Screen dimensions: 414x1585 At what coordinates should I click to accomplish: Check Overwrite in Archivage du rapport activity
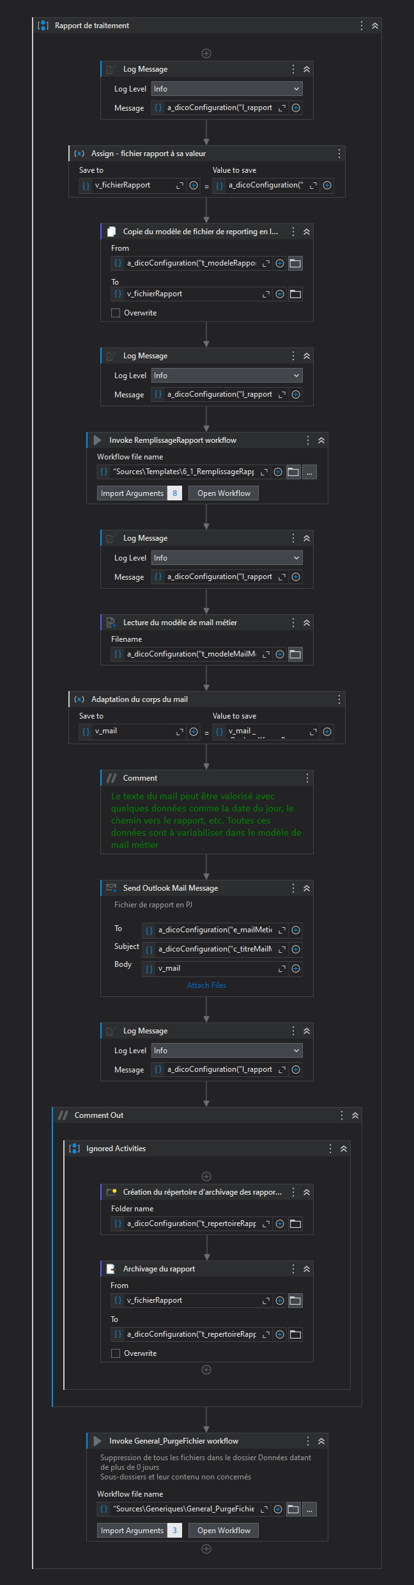coord(116,1353)
